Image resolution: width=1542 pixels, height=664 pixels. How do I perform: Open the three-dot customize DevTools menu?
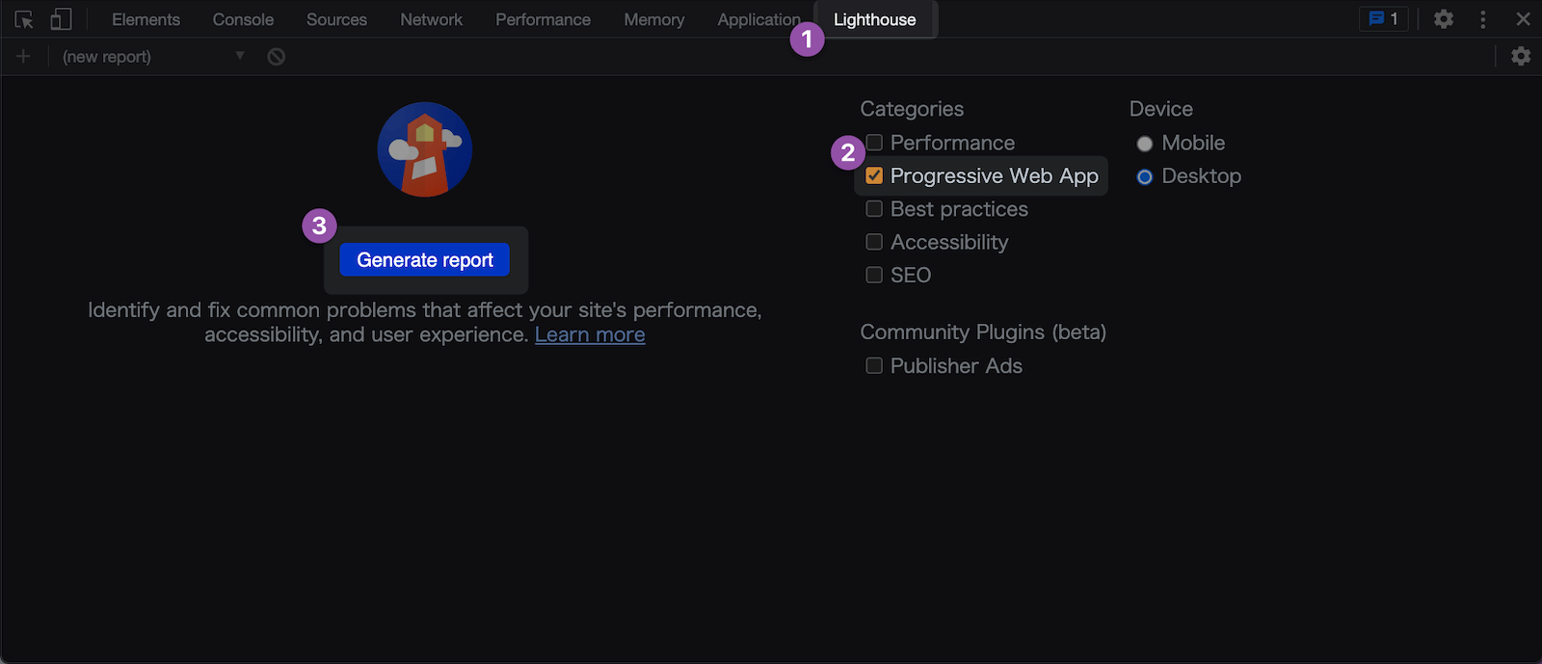(1483, 19)
